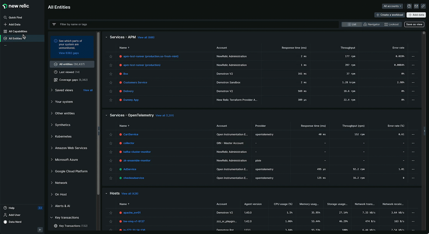Switch to Lookout view
Screen dimensions: 429x234
(x=391, y=24)
